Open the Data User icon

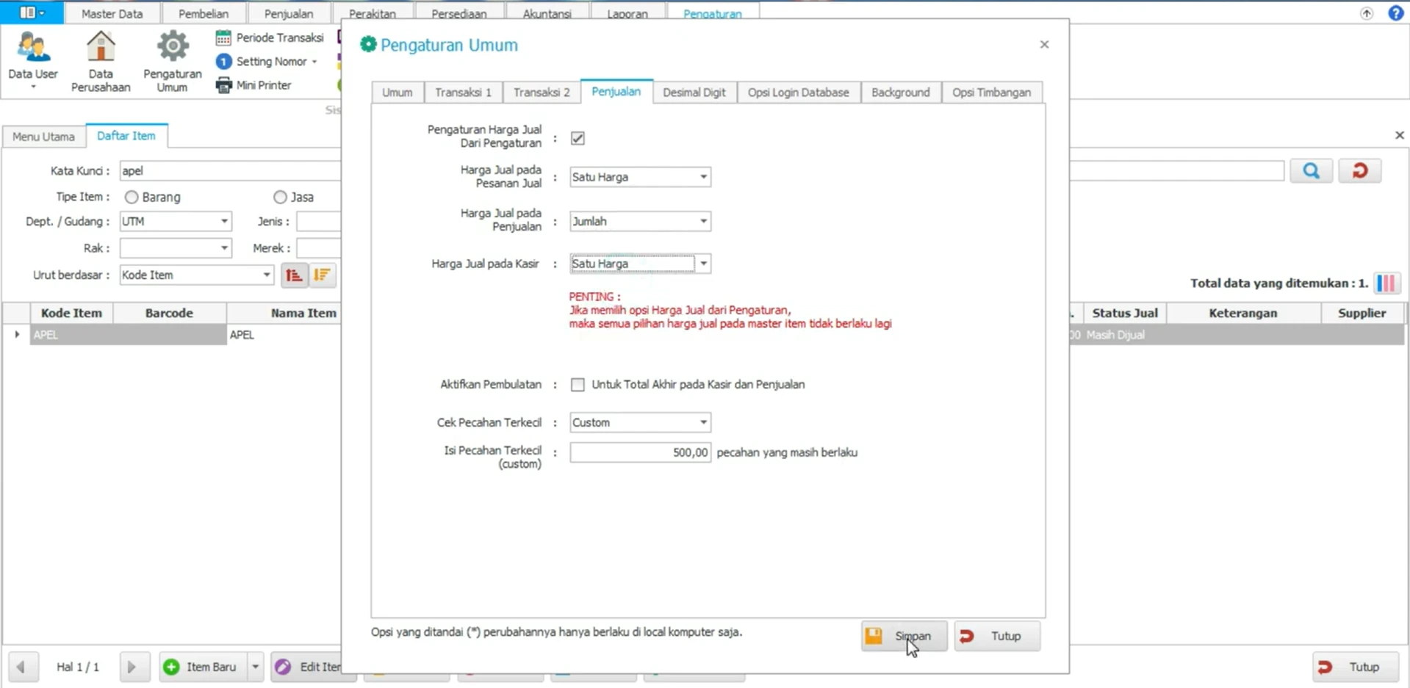33,59
